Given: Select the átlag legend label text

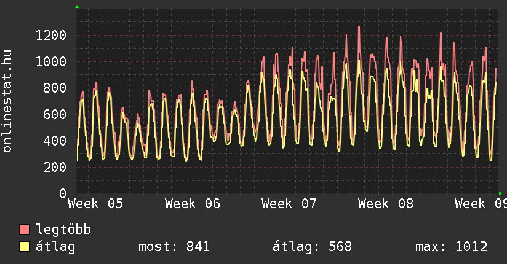Looking at the screenshot, I should [x=56, y=247].
